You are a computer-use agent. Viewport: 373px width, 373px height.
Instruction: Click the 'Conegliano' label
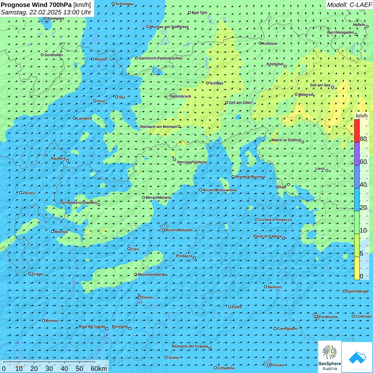[287, 329]
